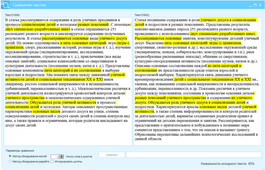Click highlighted 'двух специально разработанных анкет' in left text
265x170 pixels.
38,29
